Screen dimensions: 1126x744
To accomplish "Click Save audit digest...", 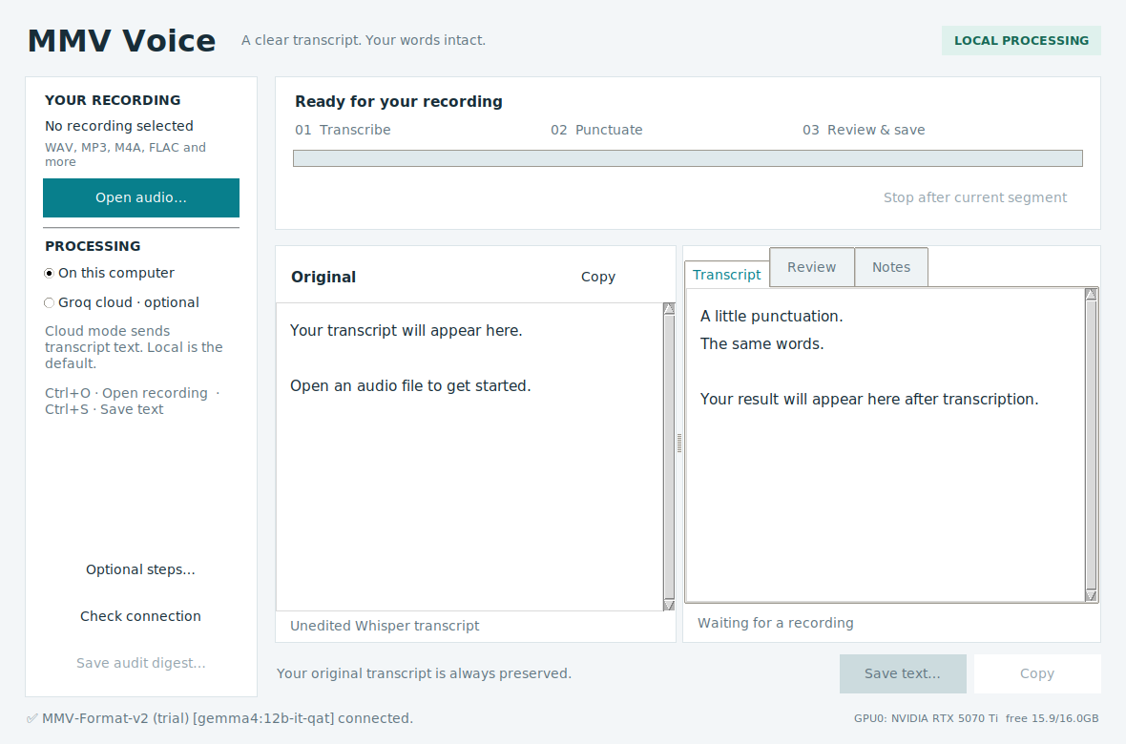I will coord(141,663).
